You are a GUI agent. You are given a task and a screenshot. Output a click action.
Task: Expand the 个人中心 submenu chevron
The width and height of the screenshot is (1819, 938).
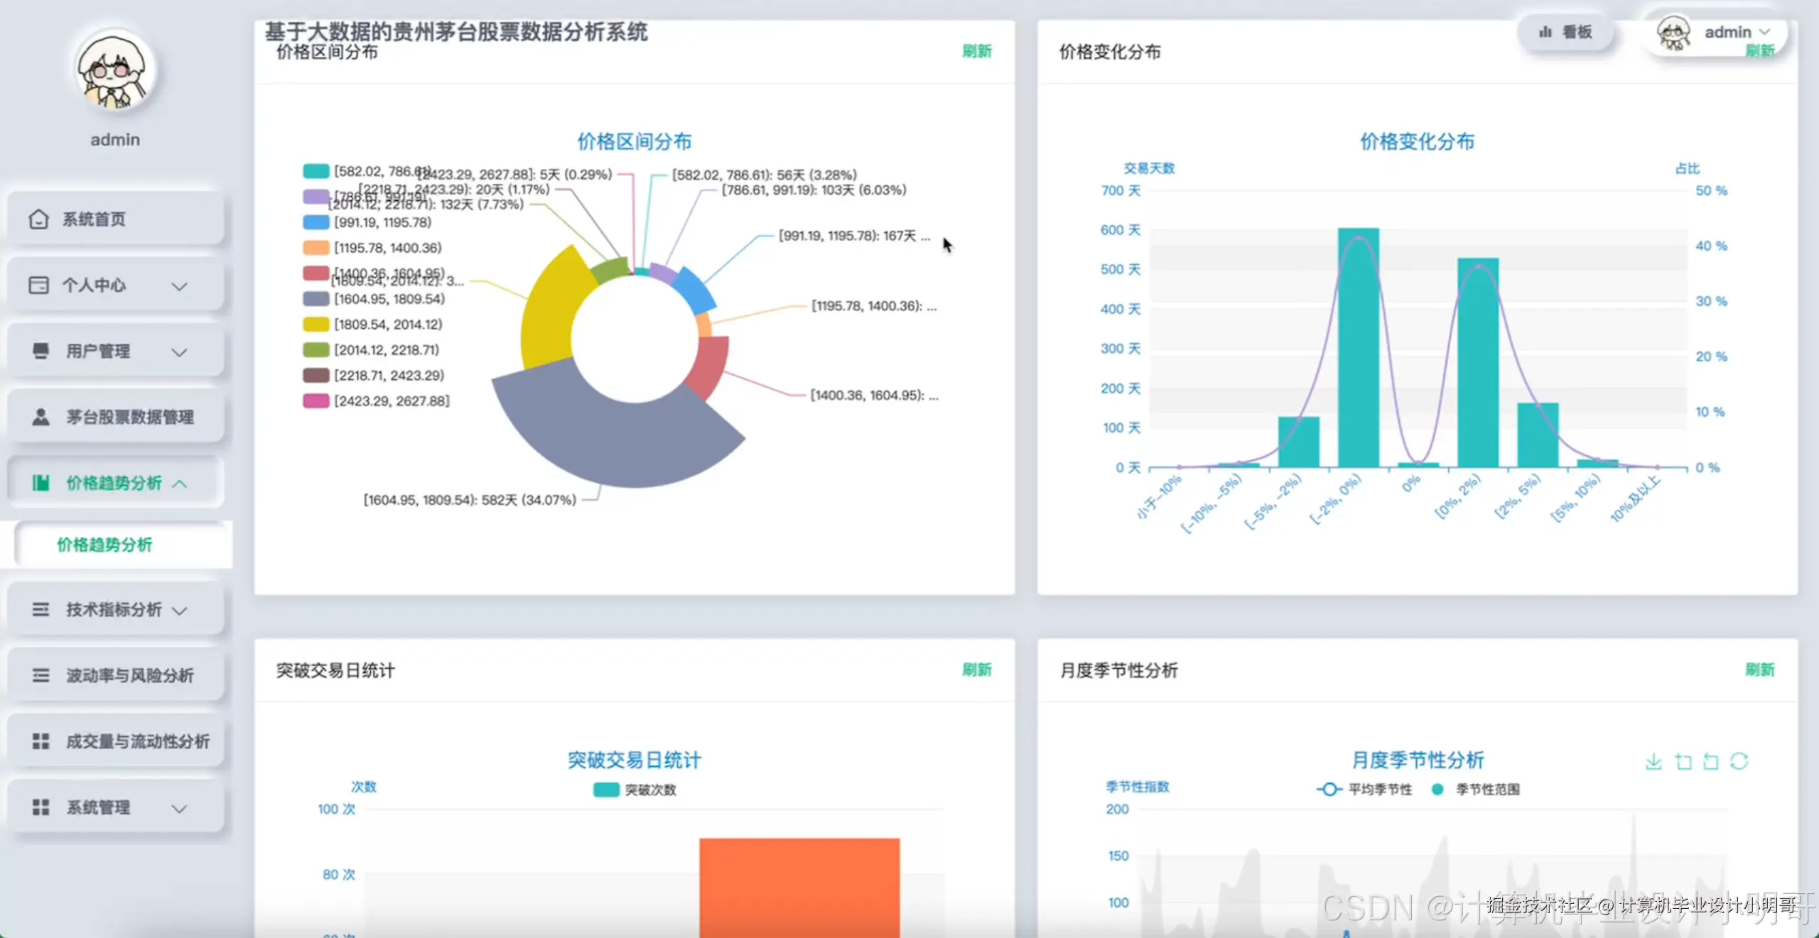[180, 286]
